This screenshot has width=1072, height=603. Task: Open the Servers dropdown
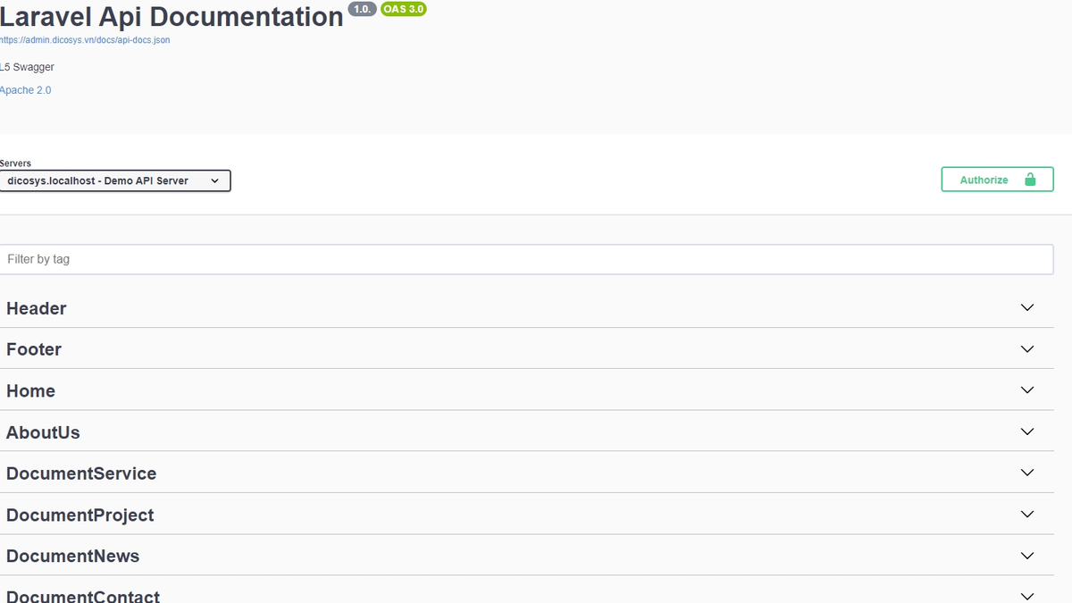point(115,180)
